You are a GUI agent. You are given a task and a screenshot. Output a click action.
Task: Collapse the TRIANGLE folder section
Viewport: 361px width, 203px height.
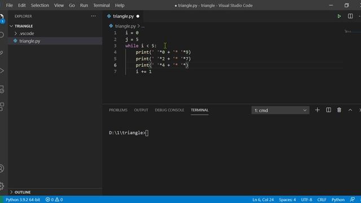point(11,26)
